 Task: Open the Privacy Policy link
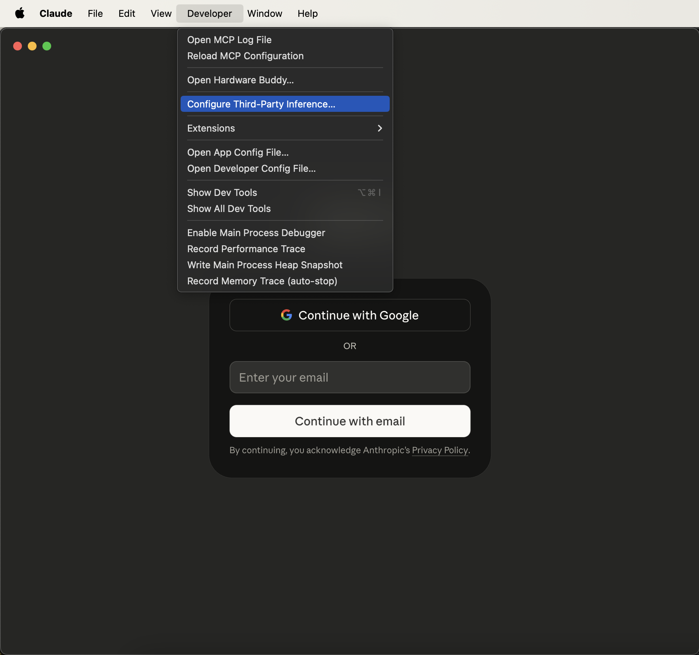coord(439,450)
